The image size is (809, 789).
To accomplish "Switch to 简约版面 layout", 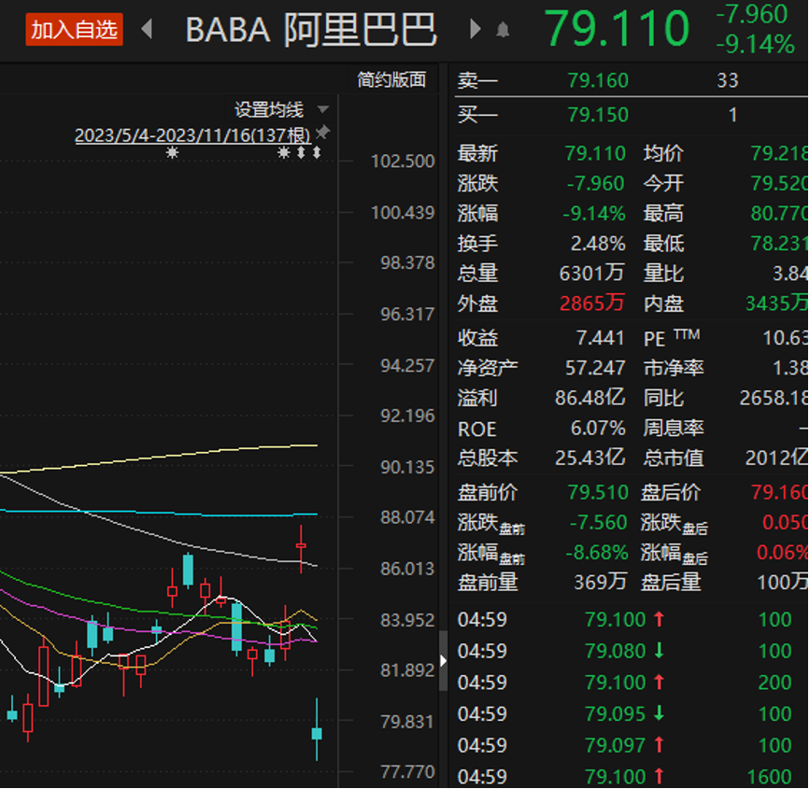I will pyautogui.click(x=391, y=79).
